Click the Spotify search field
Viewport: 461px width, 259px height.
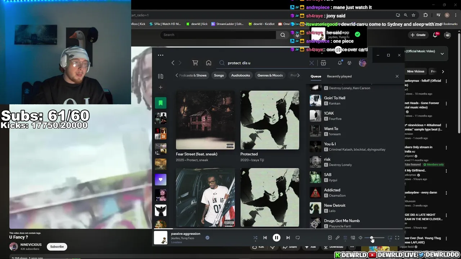point(267,63)
